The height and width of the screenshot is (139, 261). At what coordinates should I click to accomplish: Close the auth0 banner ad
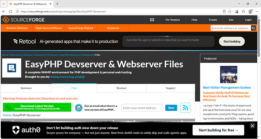click(x=252, y=126)
